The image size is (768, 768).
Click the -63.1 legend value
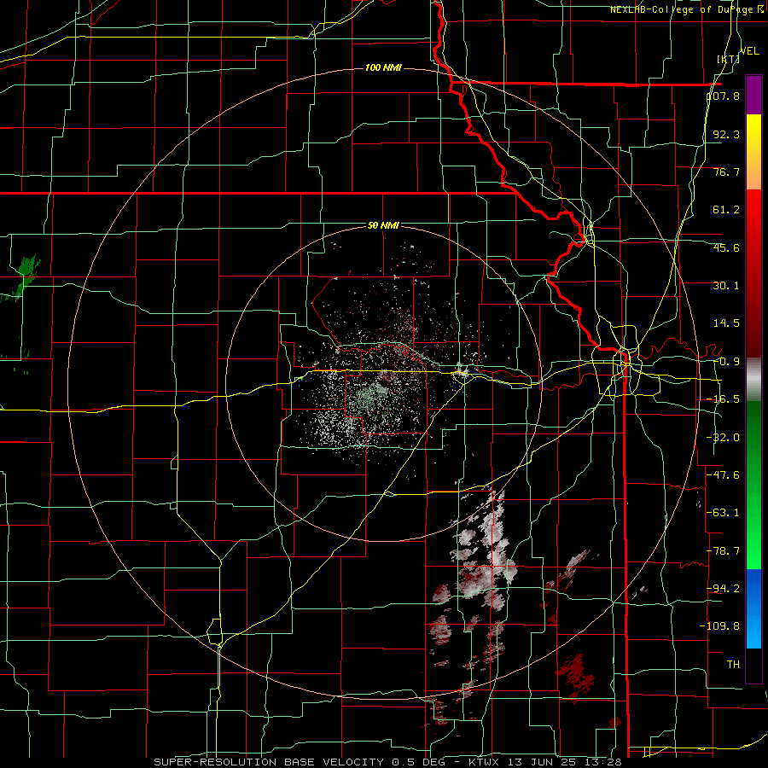point(723,513)
